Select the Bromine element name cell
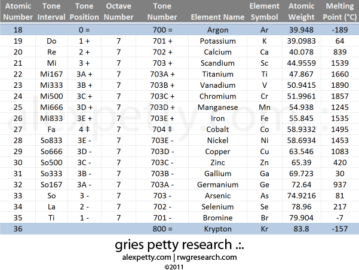 217,217
